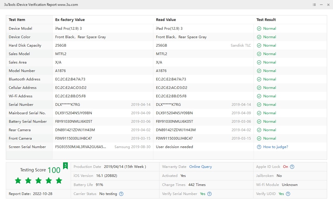Image resolution: width=333 pixels, height=202 pixels.
Task: Click the Sandisk TLC storage label
Action: pyautogui.click(x=241, y=45)
